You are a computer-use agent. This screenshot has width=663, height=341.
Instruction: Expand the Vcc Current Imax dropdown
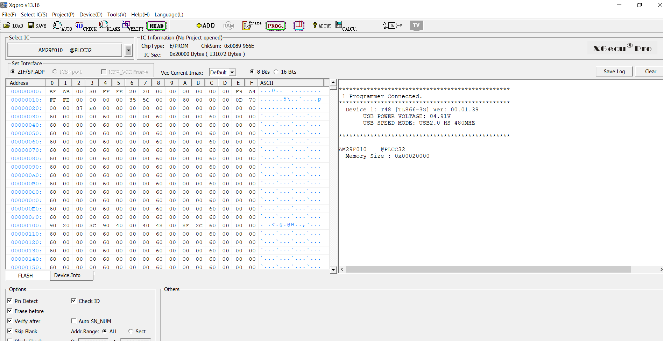(x=232, y=73)
